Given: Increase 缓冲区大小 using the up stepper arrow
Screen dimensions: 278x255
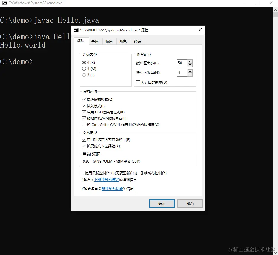Looking at the screenshot, I should 189,61.
